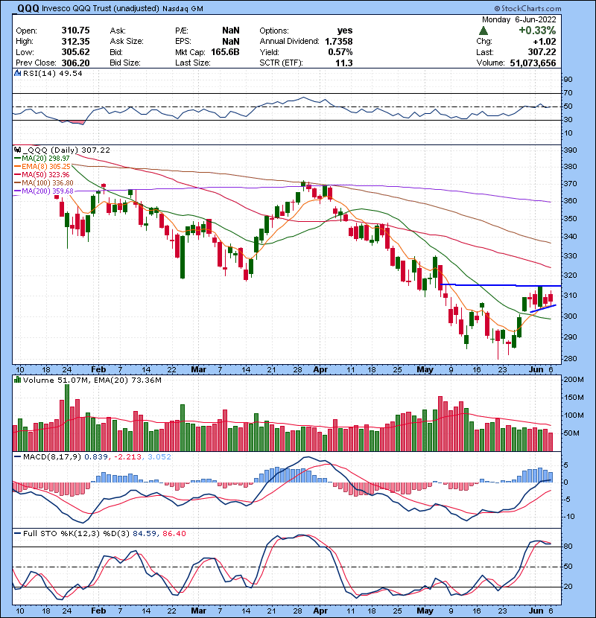Click the blue horizontal resistance line near 315
Screen dimensions: 596x618
500,285
